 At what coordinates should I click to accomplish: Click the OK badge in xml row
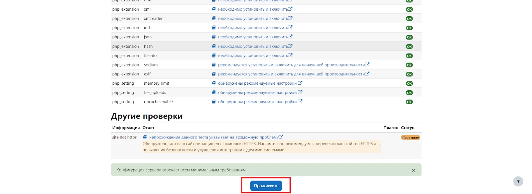coord(409,9)
